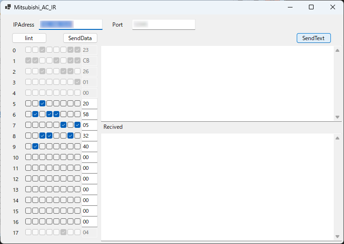Click the IPAdress label

pyautogui.click(x=24, y=24)
